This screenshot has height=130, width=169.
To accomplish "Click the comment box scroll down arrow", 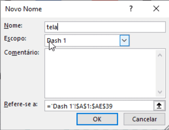I will [159, 92].
